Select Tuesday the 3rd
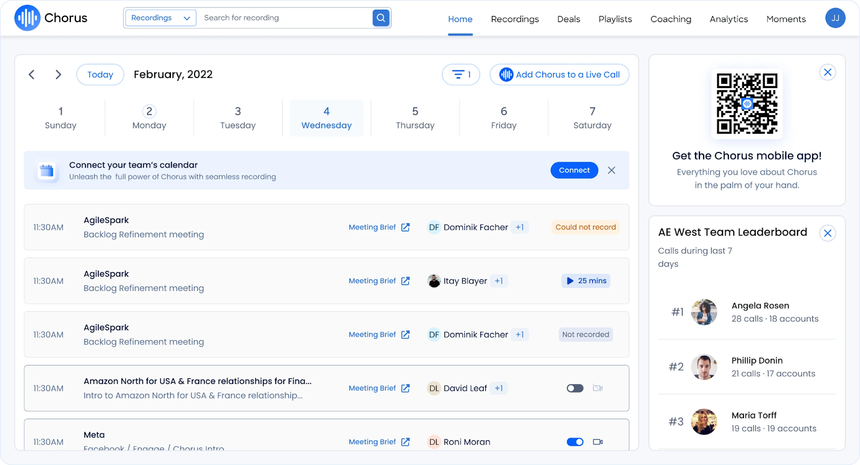 (238, 118)
